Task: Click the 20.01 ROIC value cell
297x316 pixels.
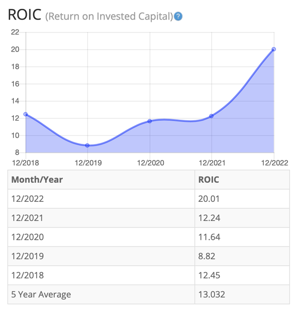Action: 208,199
